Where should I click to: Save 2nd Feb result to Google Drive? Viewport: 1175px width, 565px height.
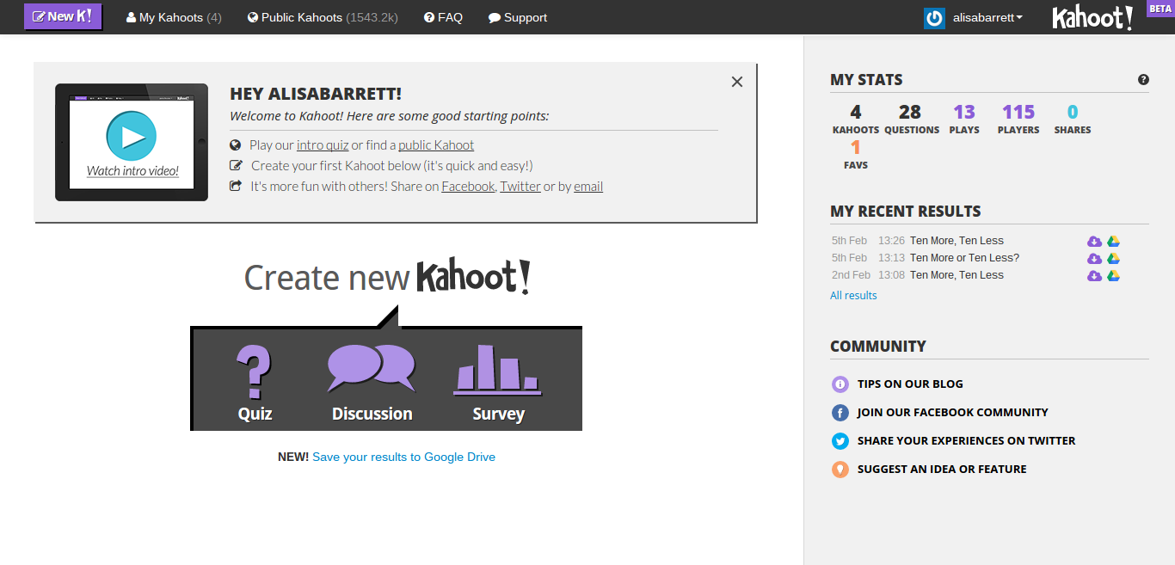pos(1113,276)
